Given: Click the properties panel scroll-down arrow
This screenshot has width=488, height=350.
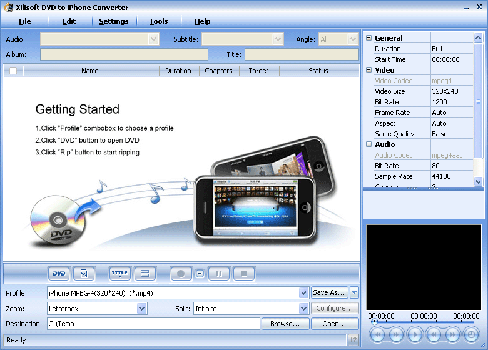Looking at the screenshot, I should [x=478, y=181].
